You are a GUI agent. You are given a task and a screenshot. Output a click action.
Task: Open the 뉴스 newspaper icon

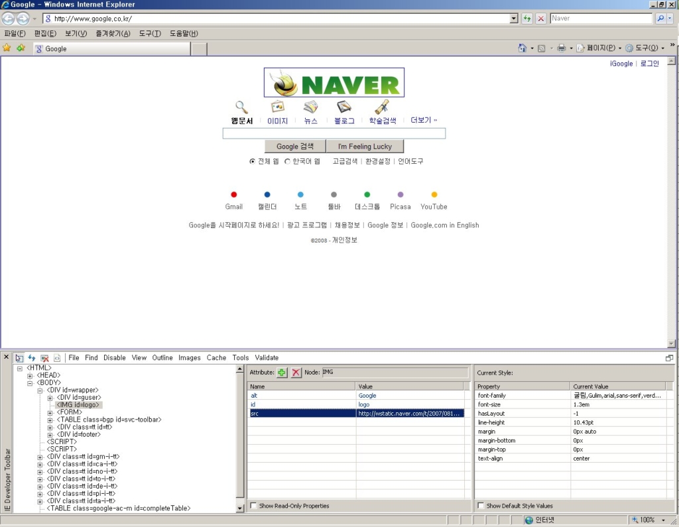pos(310,107)
